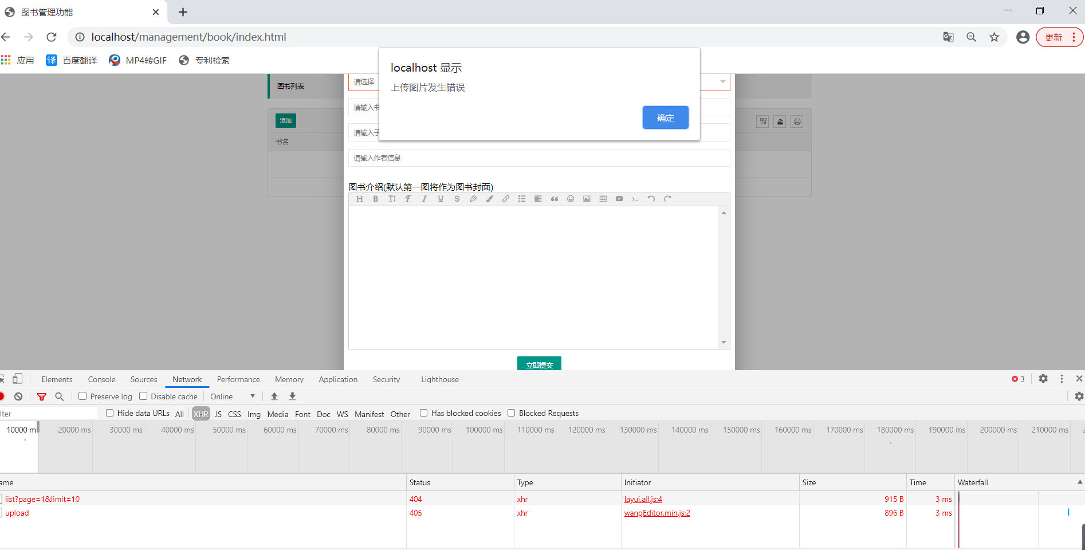Toggle the device toolbar icon
Screen dimensions: 1085x550
[x=18, y=379]
